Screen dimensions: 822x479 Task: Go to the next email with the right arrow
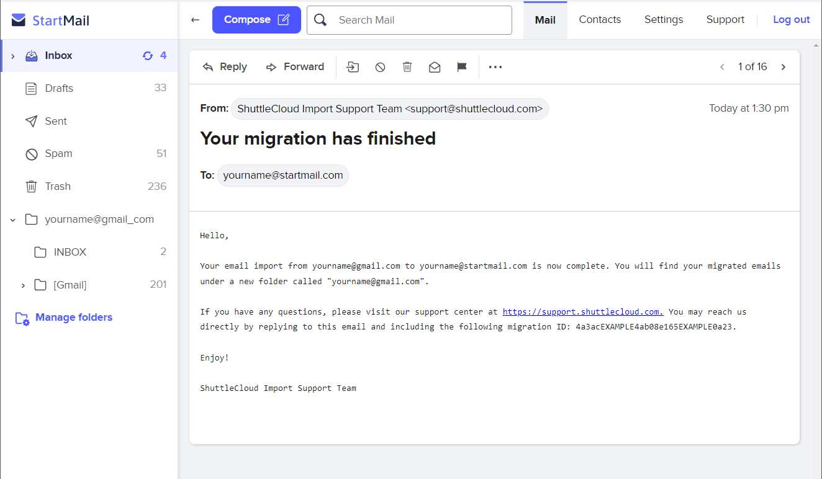pyautogui.click(x=784, y=66)
